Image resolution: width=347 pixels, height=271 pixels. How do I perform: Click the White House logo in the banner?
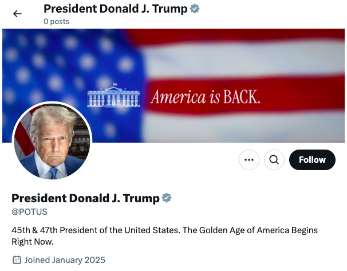(x=113, y=96)
